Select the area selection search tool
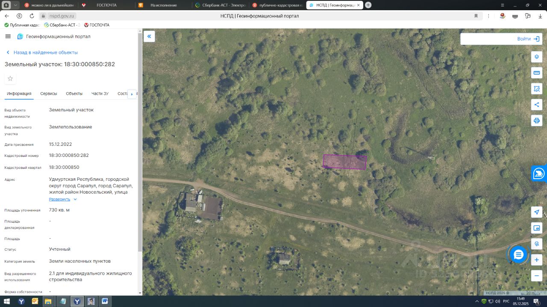This screenshot has width=547, height=307. [x=537, y=89]
